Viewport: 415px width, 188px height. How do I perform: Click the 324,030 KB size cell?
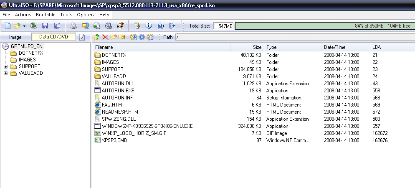click(x=250, y=126)
